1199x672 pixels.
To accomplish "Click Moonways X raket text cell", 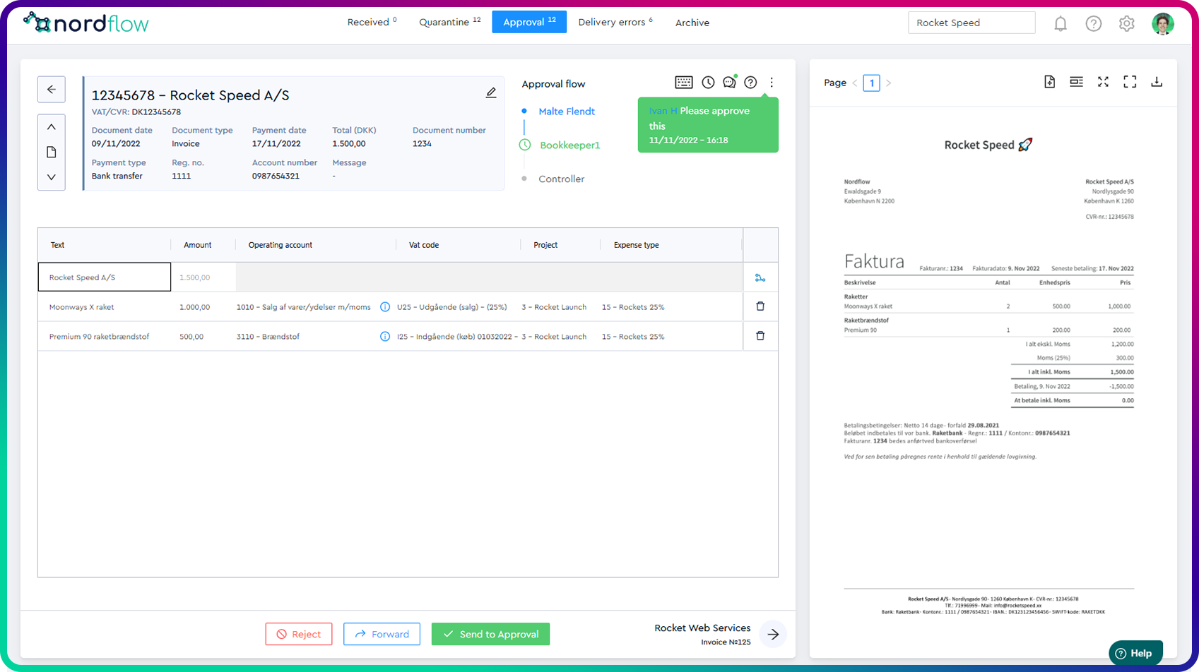I will (x=105, y=307).
